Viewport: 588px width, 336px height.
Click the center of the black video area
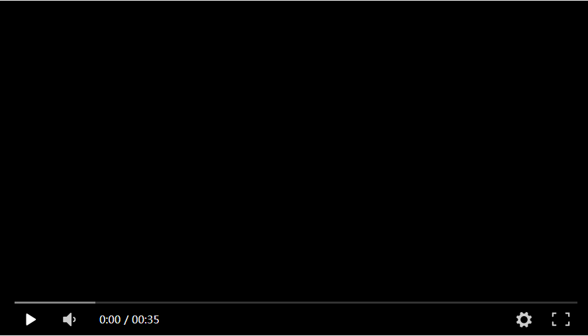pyautogui.click(x=294, y=150)
